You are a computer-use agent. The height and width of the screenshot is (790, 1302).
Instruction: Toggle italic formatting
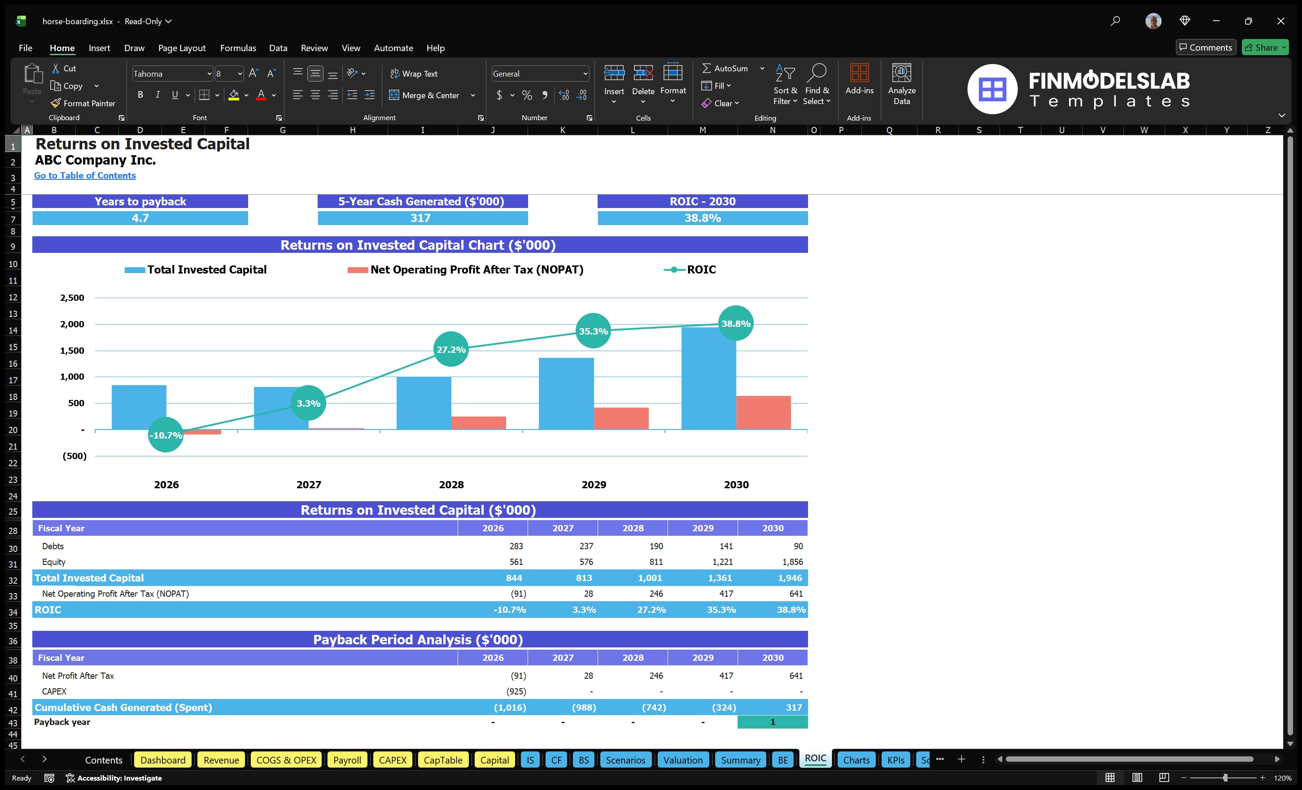[x=157, y=95]
